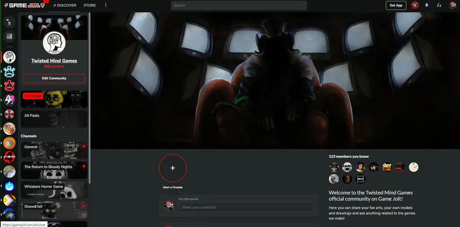
Task: Open the 123 members you know heading
Action: click(x=349, y=156)
